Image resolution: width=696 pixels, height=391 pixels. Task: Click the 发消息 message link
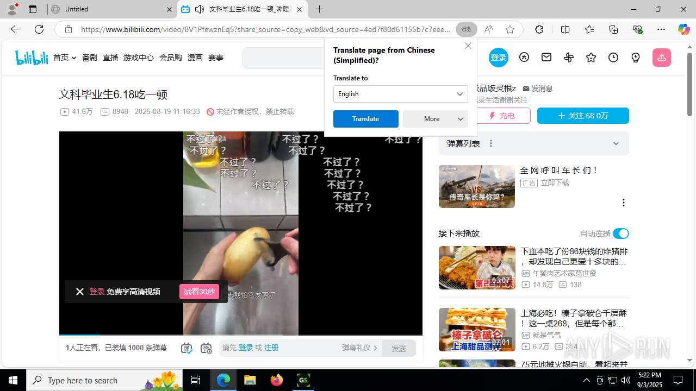[x=538, y=89]
